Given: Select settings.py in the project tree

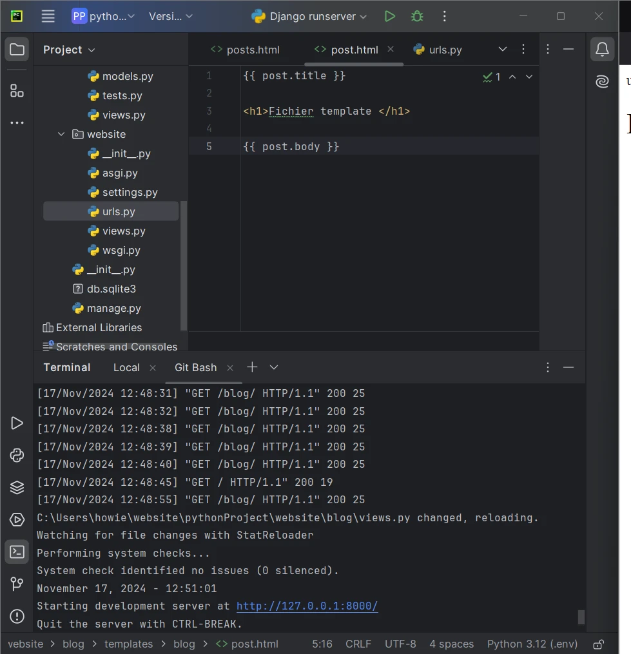Looking at the screenshot, I should 130,192.
